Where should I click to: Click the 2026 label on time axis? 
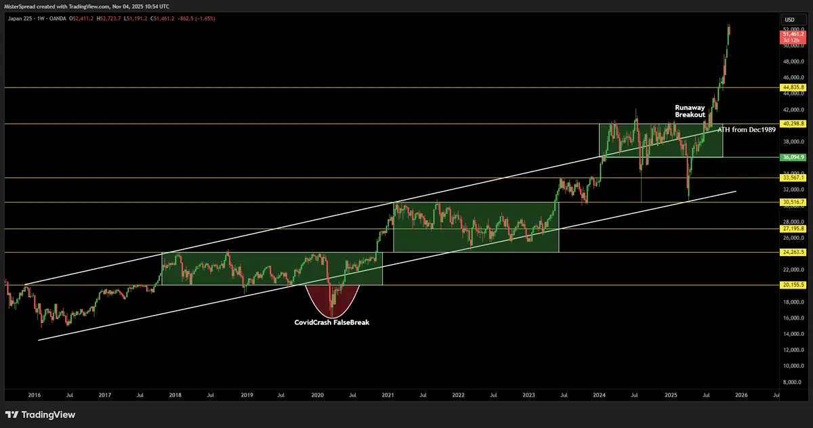click(742, 394)
